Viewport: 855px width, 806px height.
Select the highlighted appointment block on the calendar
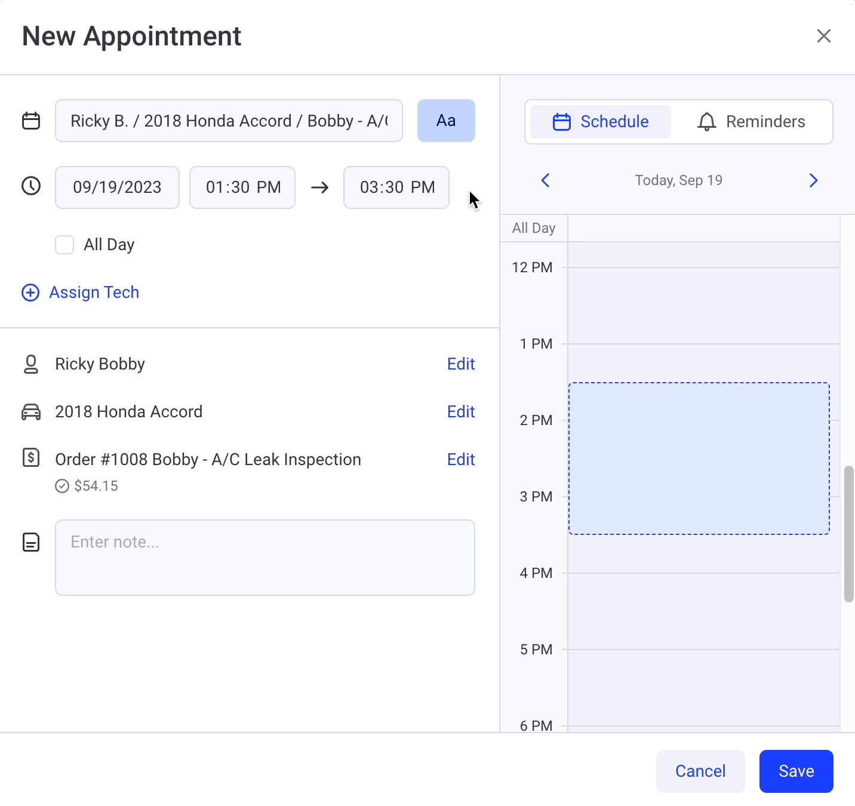click(x=699, y=457)
